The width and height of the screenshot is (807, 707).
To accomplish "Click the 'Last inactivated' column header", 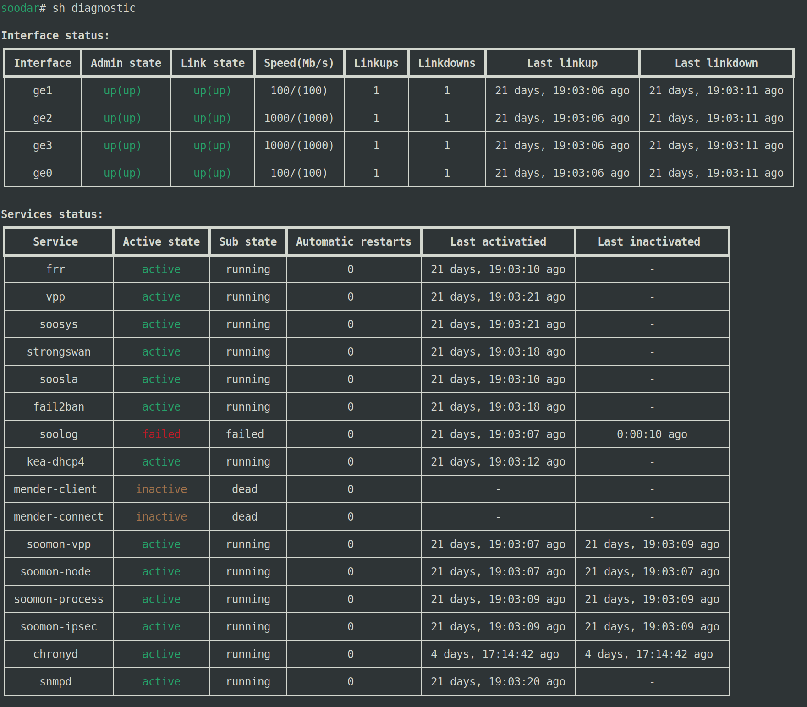I will click(x=648, y=242).
